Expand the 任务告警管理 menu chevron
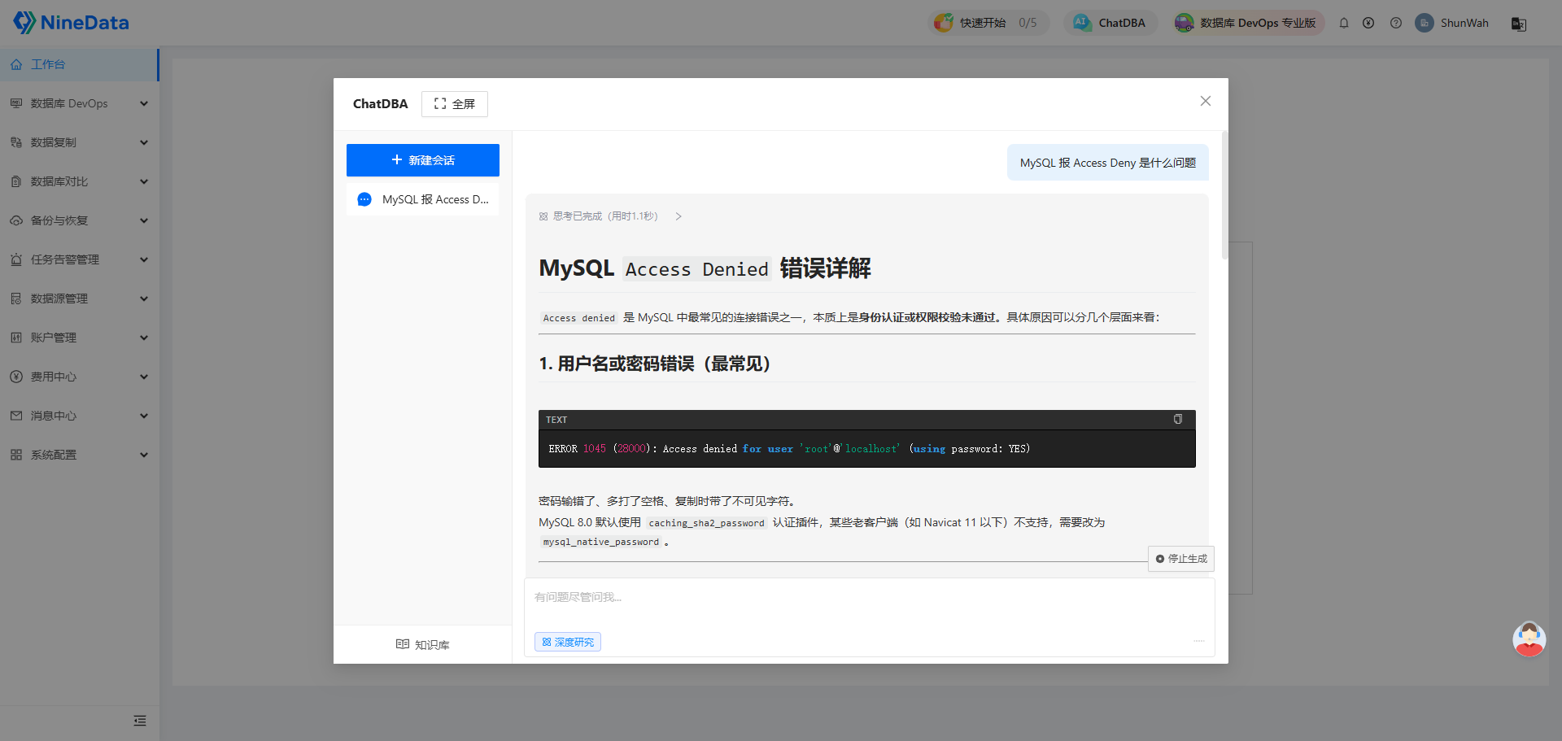1562x741 pixels. [144, 259]
